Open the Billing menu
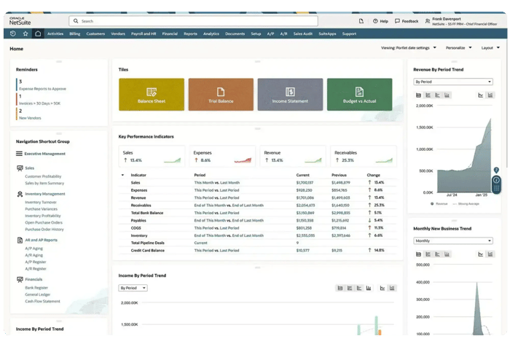The image size is (510, 360). click(x=74, y=34)
